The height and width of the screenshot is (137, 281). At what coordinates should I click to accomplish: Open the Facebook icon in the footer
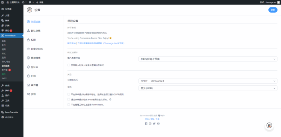(146, 124)
